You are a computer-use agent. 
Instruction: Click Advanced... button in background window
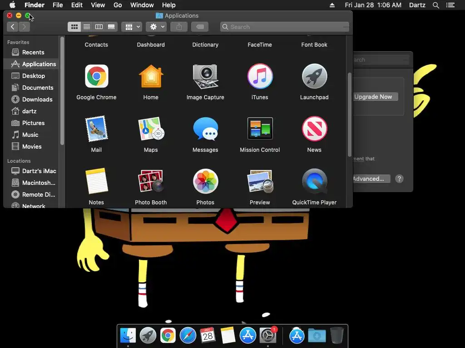point(371,179)
